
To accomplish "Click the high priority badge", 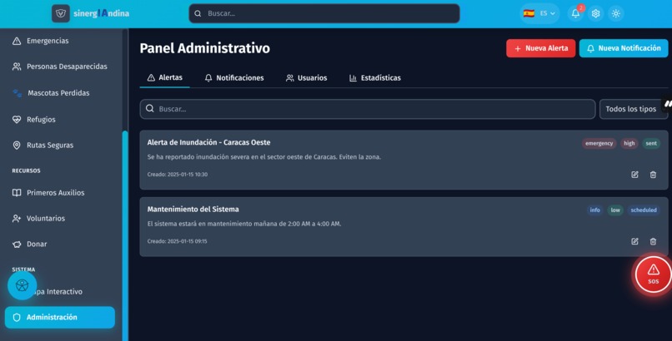I will coord(629,143).
